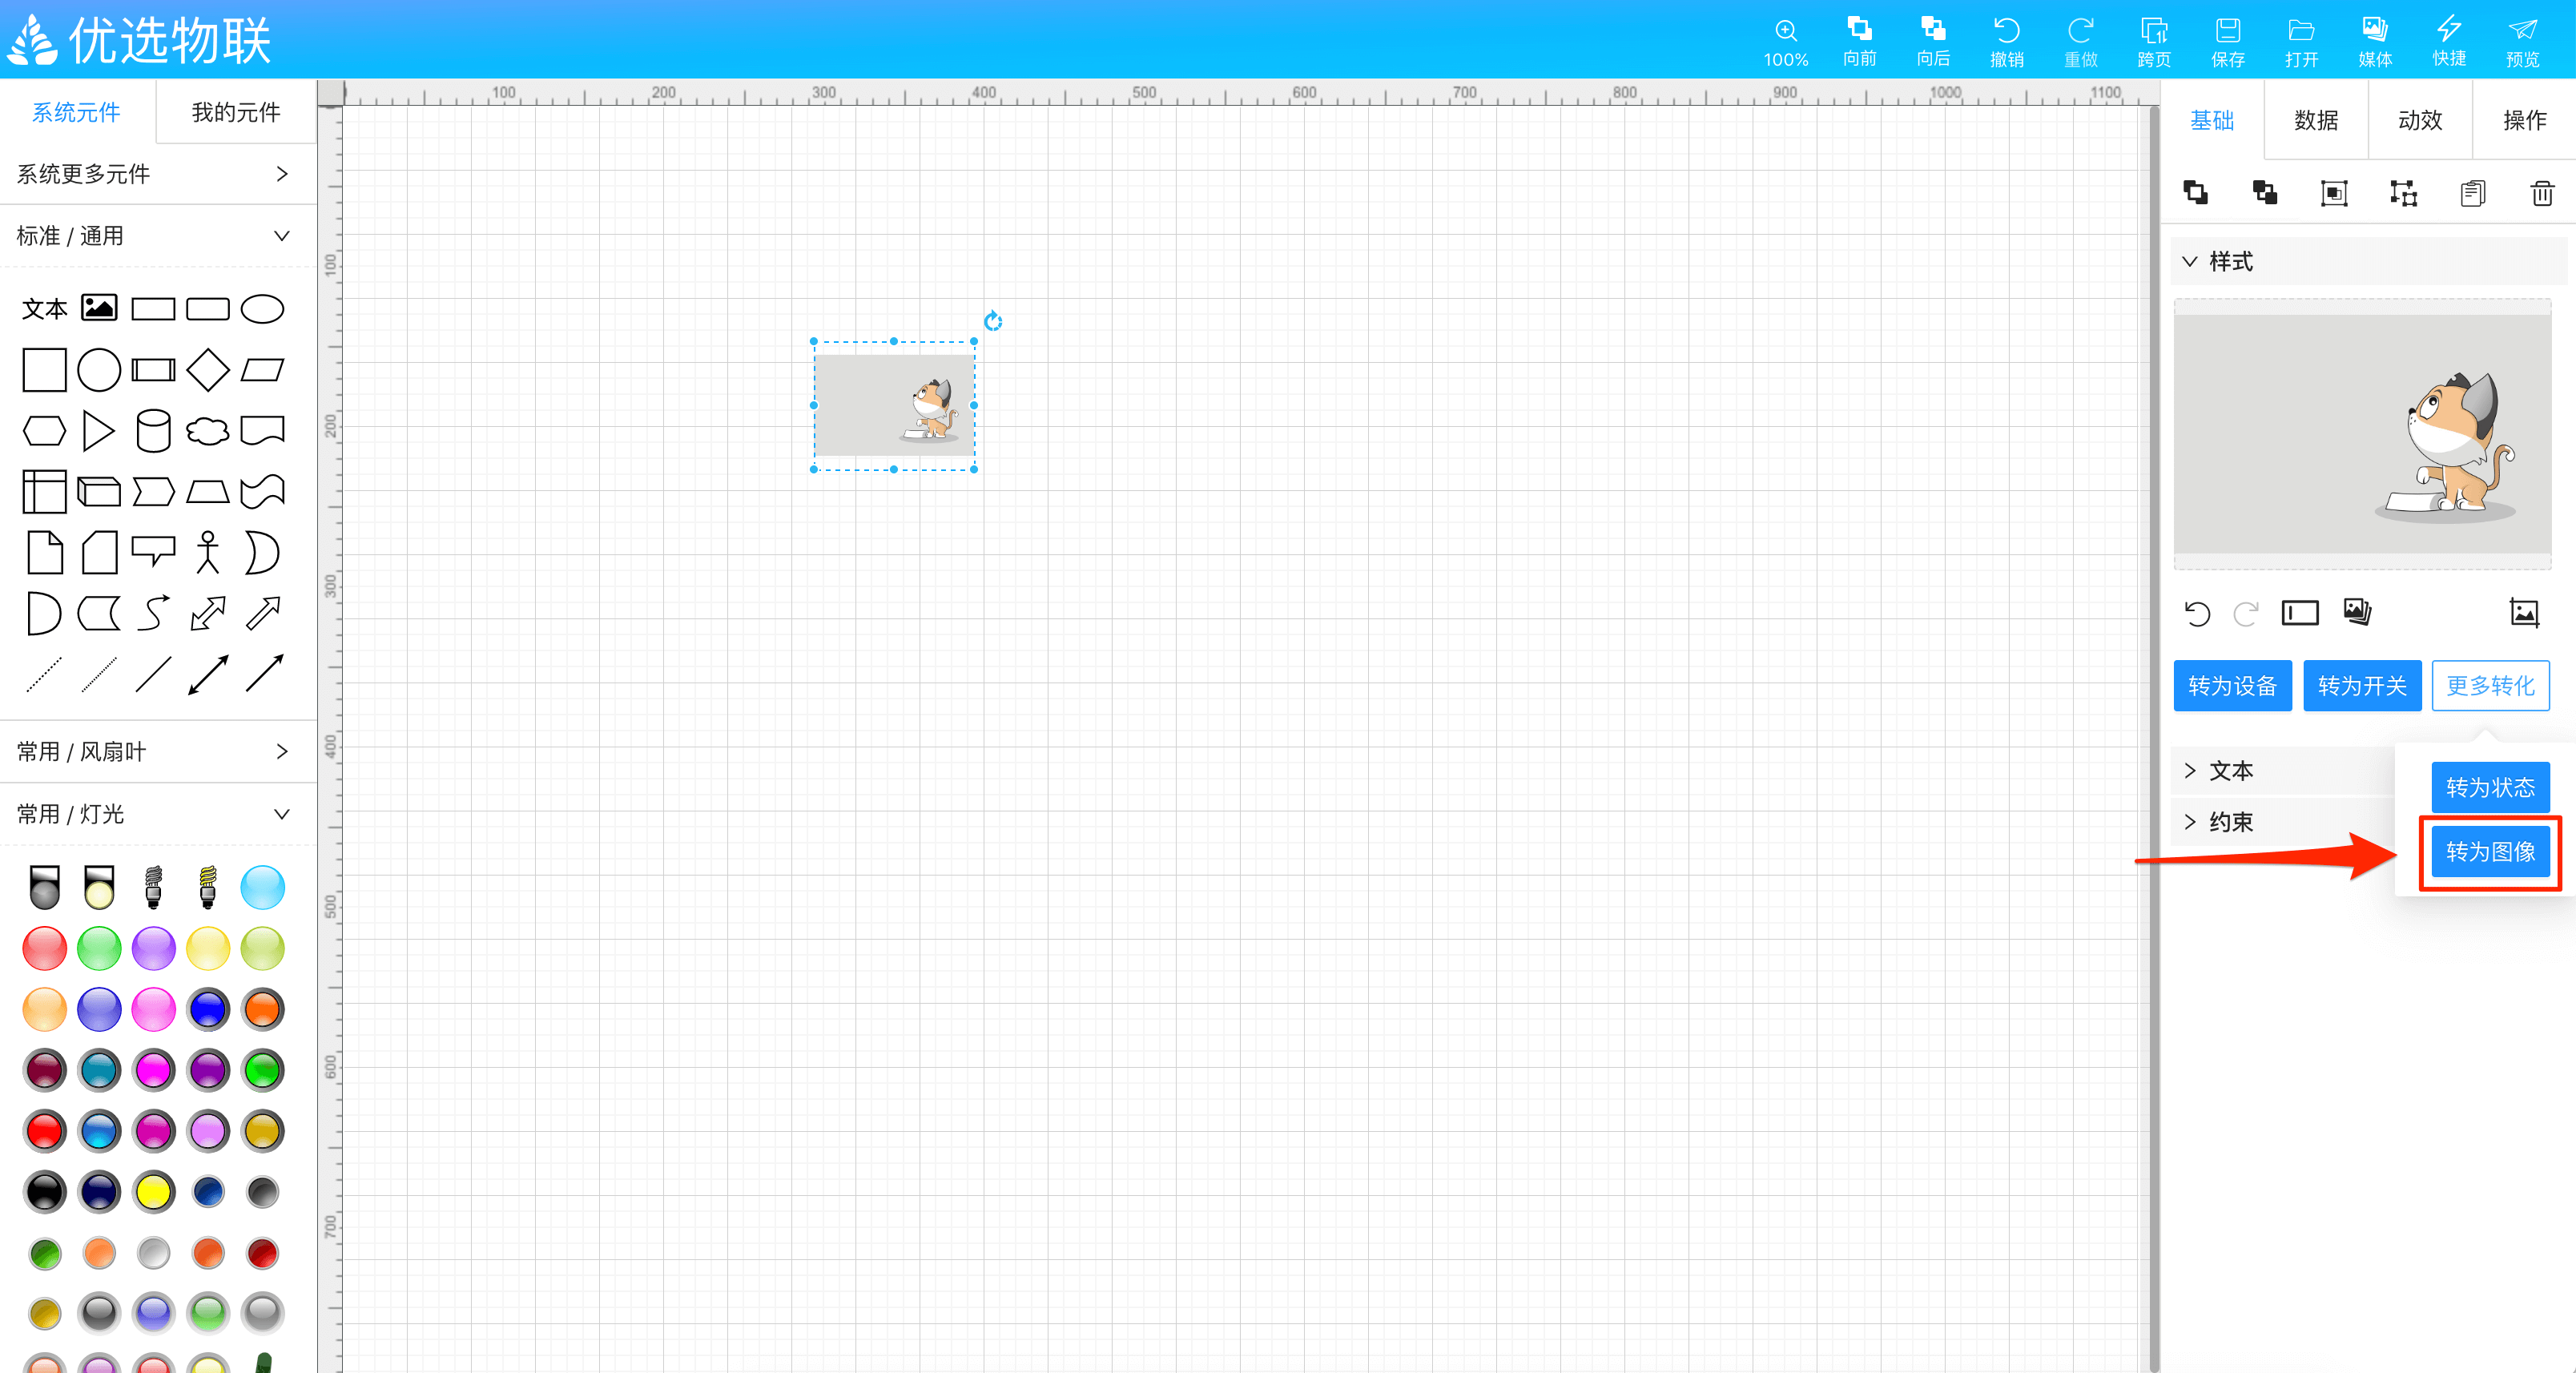
Task: Select the image element in shapes palette
Action: (99, 308)
